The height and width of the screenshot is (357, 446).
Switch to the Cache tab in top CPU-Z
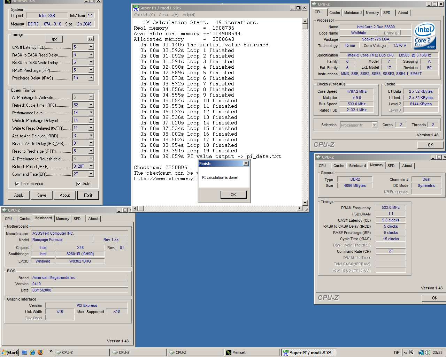point(334,13)
